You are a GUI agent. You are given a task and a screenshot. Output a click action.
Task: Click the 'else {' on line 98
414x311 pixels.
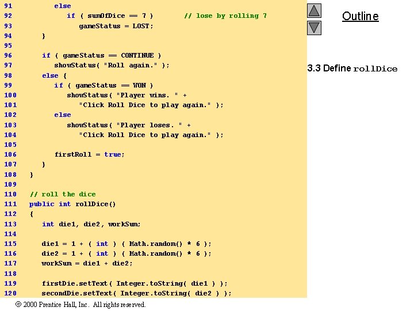(54, 75)
